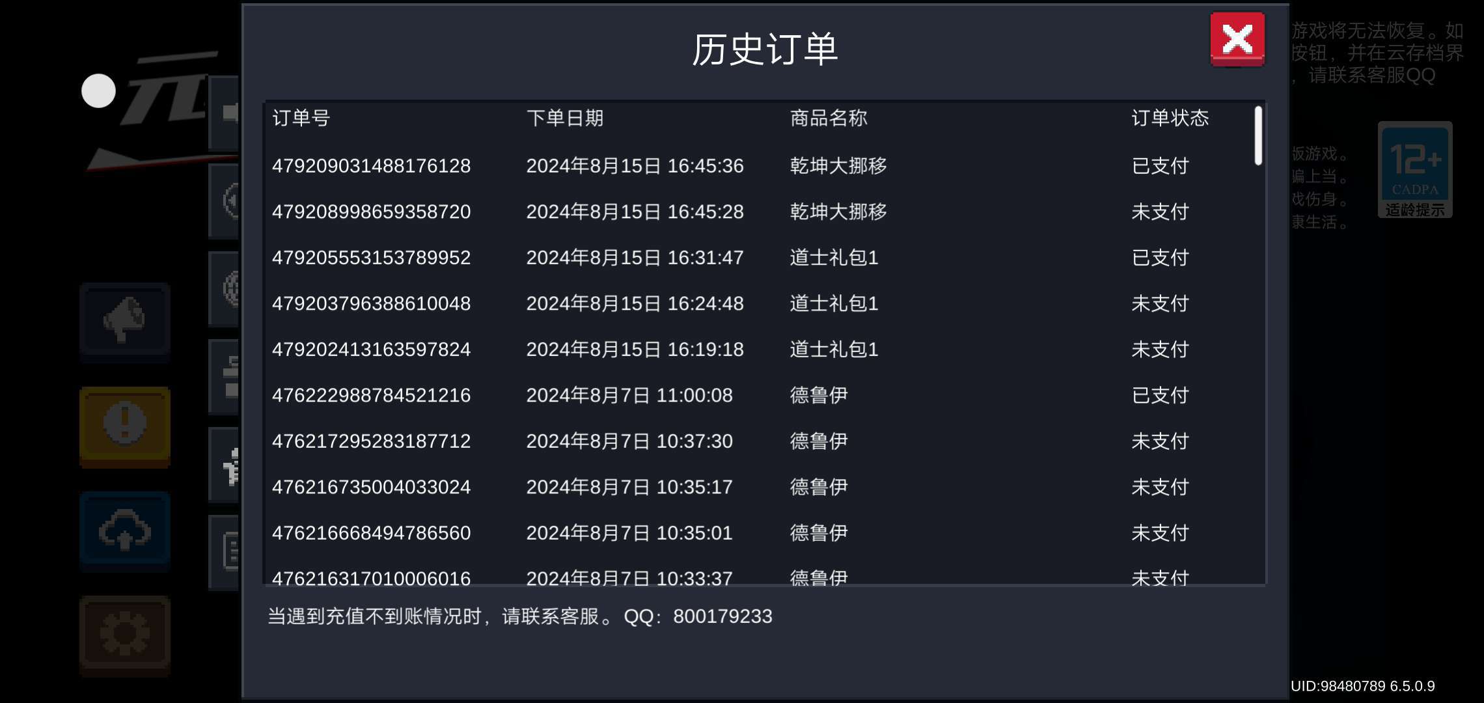
Task: Tap the CADPA 12+ age rating badge
Action: [x=1415, y=169]
